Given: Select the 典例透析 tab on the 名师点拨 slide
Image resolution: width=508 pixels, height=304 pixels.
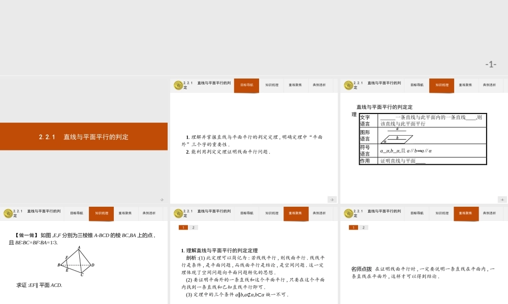Looking at the screenshot, I should [x=490, y=213].
